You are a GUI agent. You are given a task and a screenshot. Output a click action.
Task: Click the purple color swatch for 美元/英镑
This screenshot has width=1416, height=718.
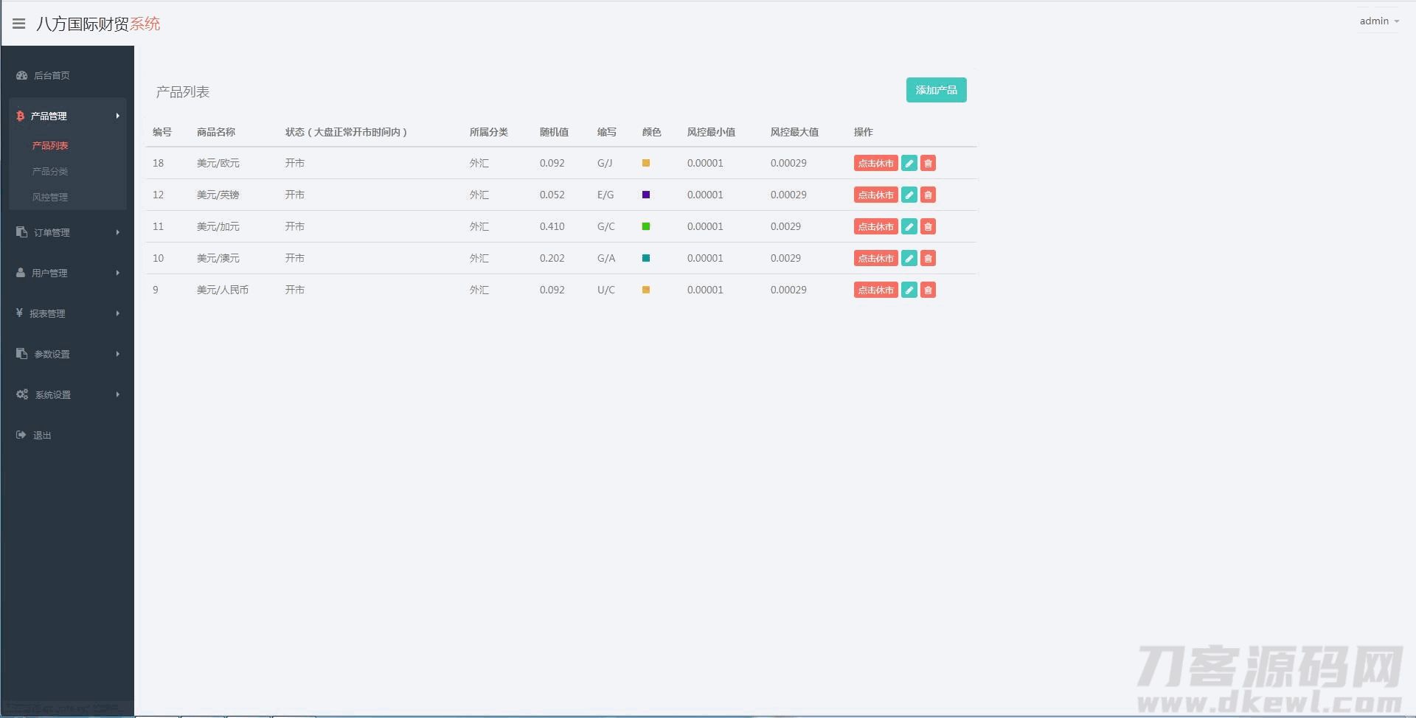(646, 195)
